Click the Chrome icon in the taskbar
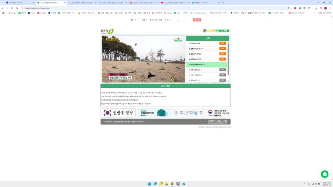333x187 pixels. coord(172,184)
